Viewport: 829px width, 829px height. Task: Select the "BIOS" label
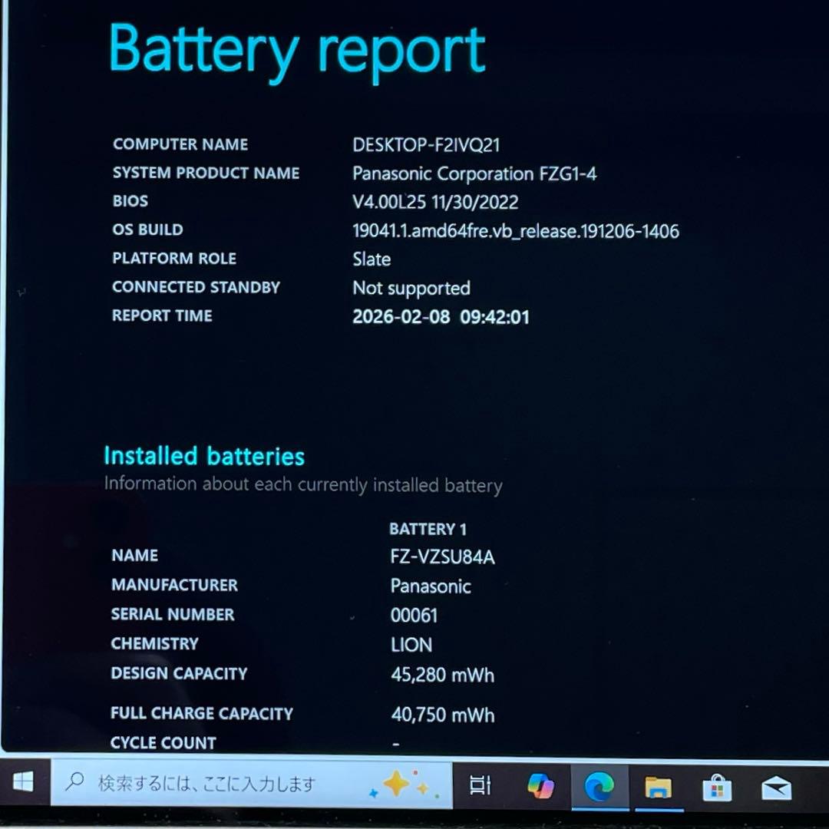tap(130, 201)
